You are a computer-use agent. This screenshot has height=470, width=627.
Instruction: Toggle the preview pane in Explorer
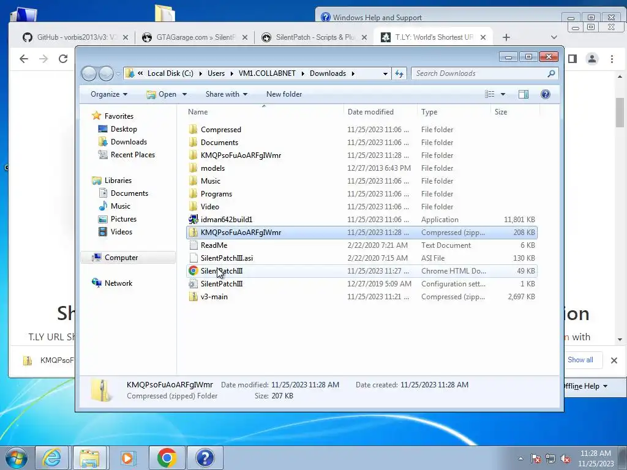(x=524, y=94)
